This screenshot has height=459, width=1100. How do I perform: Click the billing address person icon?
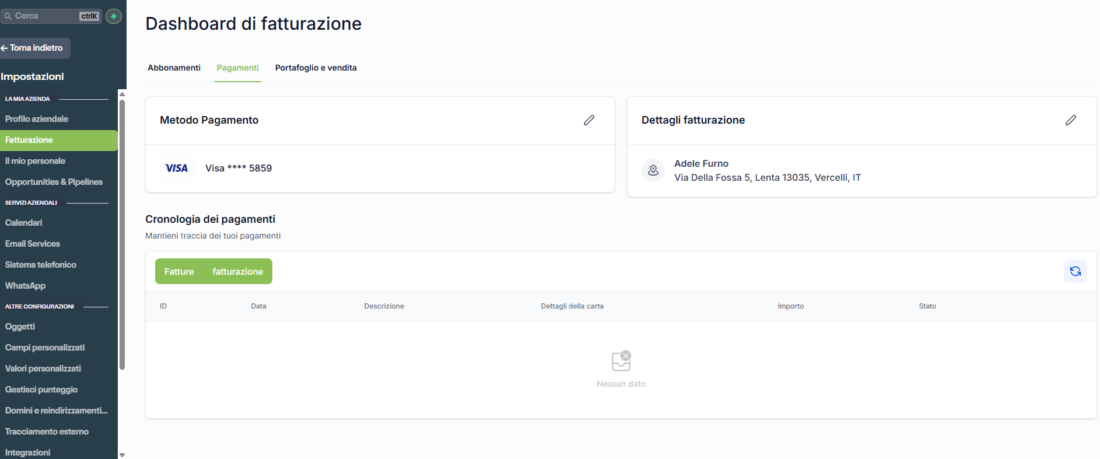click(x=653, y=170)
